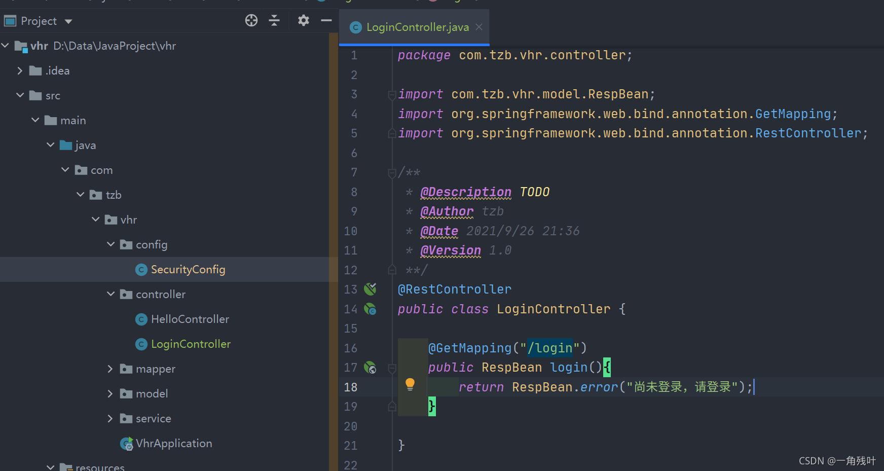
Task: Collapse the config package
Action: [110, 244]
